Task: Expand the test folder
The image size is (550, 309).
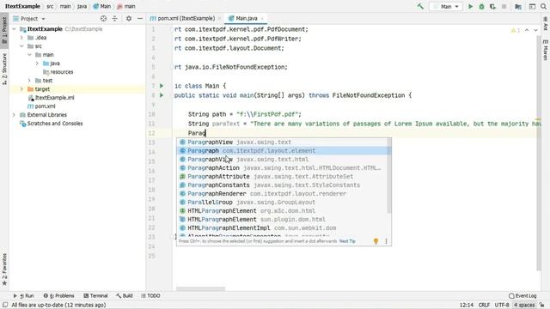Action: (29, 81)
